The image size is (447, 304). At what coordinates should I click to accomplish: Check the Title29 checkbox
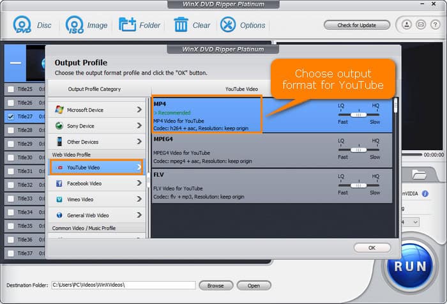(11, 144)
